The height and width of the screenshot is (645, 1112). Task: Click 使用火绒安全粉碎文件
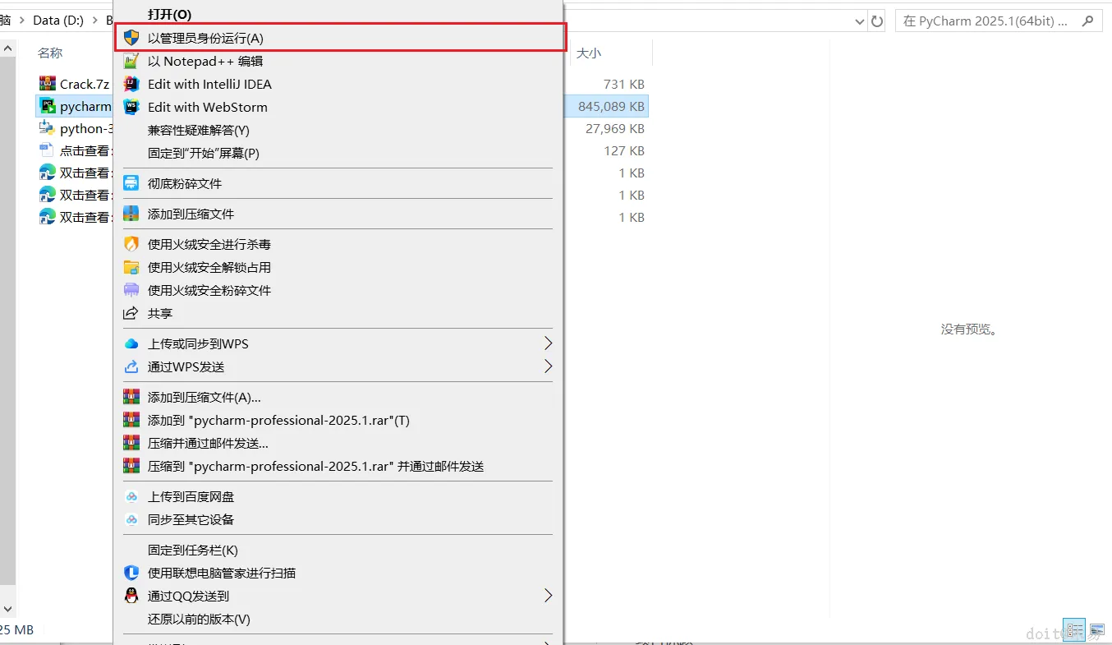[338, 290]
